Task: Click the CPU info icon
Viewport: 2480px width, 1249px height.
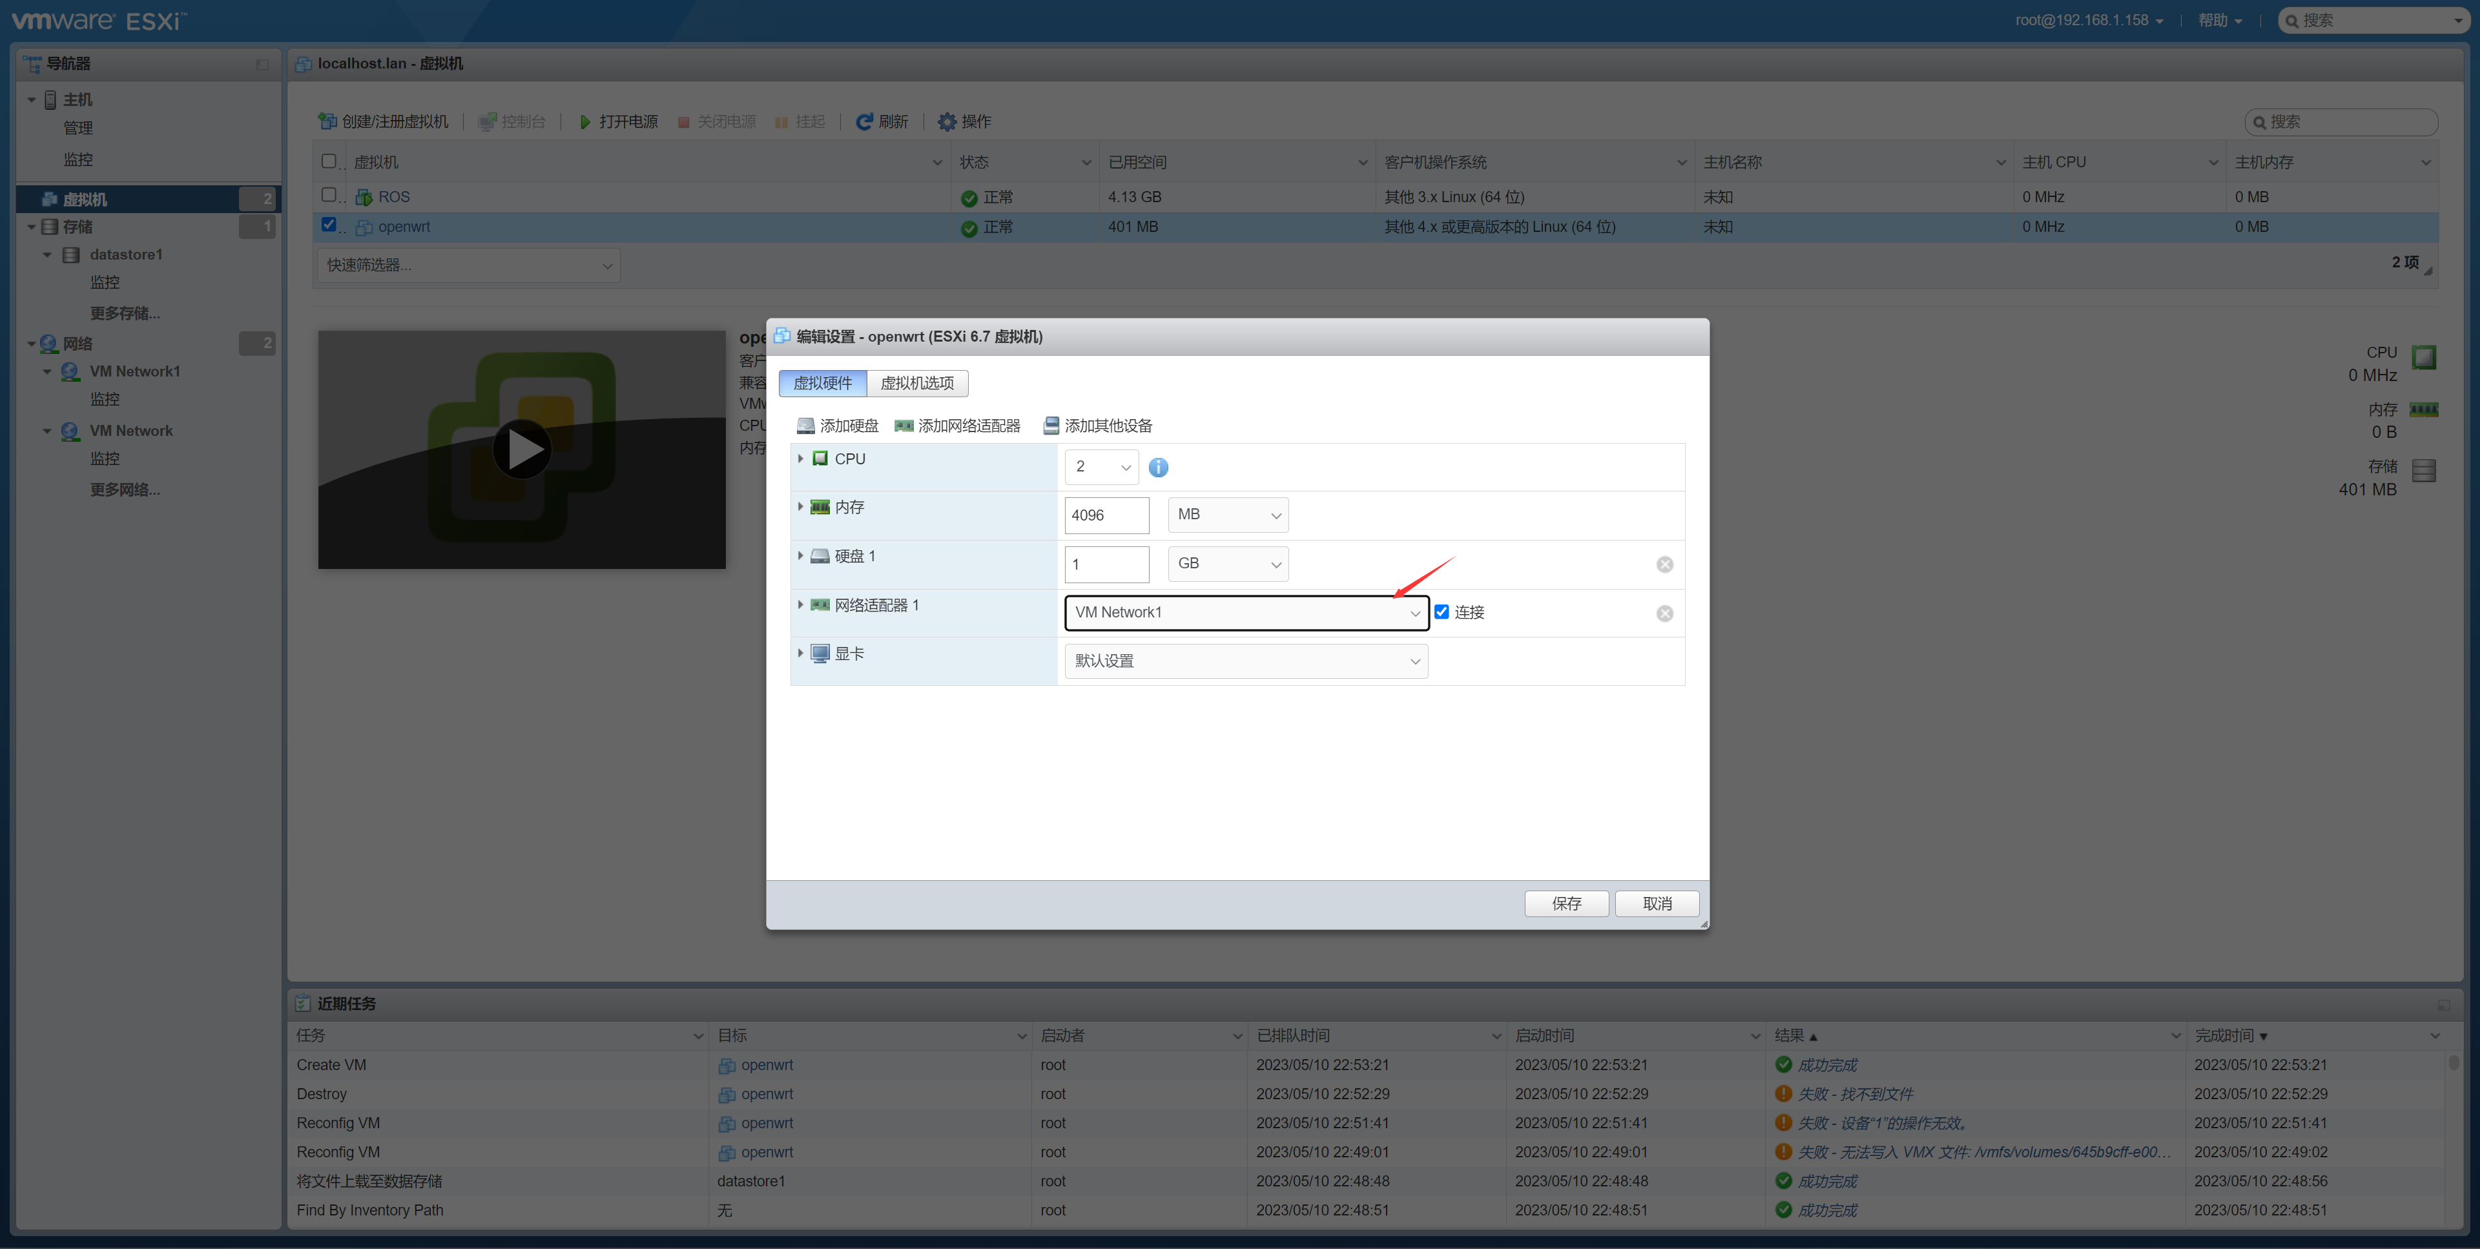Action: (1158, 467)
